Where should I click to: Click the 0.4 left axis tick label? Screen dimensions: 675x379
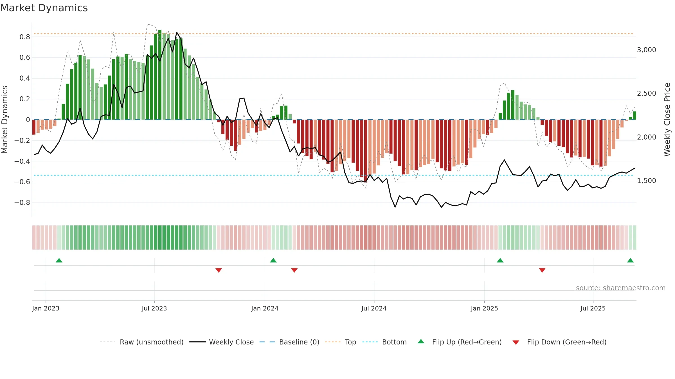coord(25,78)
